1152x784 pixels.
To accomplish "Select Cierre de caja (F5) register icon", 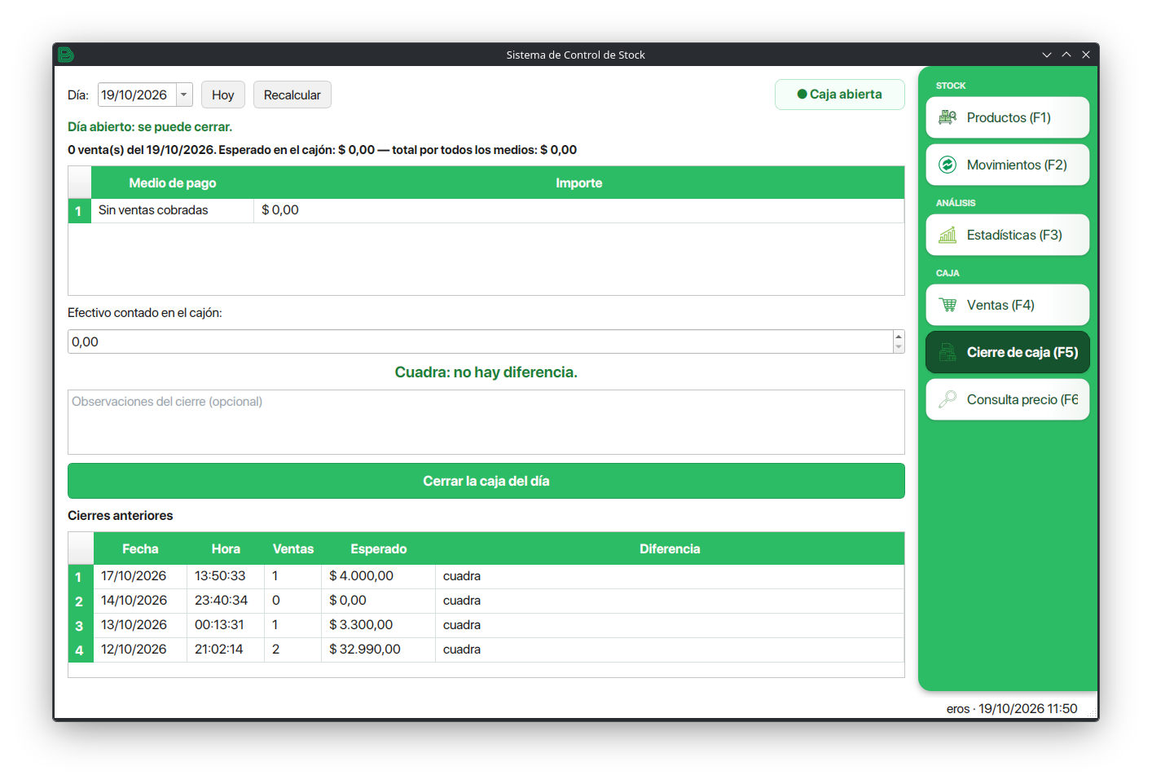I will 948,352.
